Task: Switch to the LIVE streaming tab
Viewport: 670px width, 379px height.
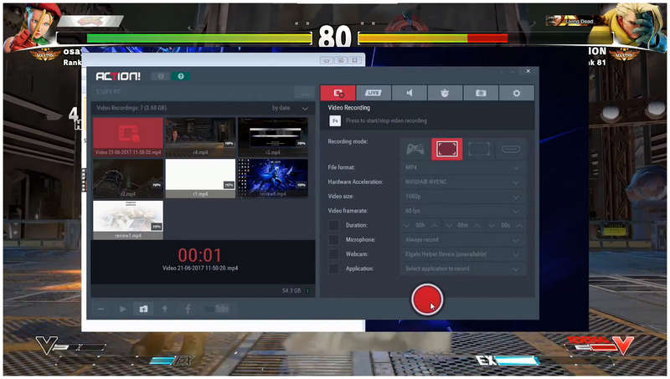Action: pyautogui.click(x=374, y=93)
